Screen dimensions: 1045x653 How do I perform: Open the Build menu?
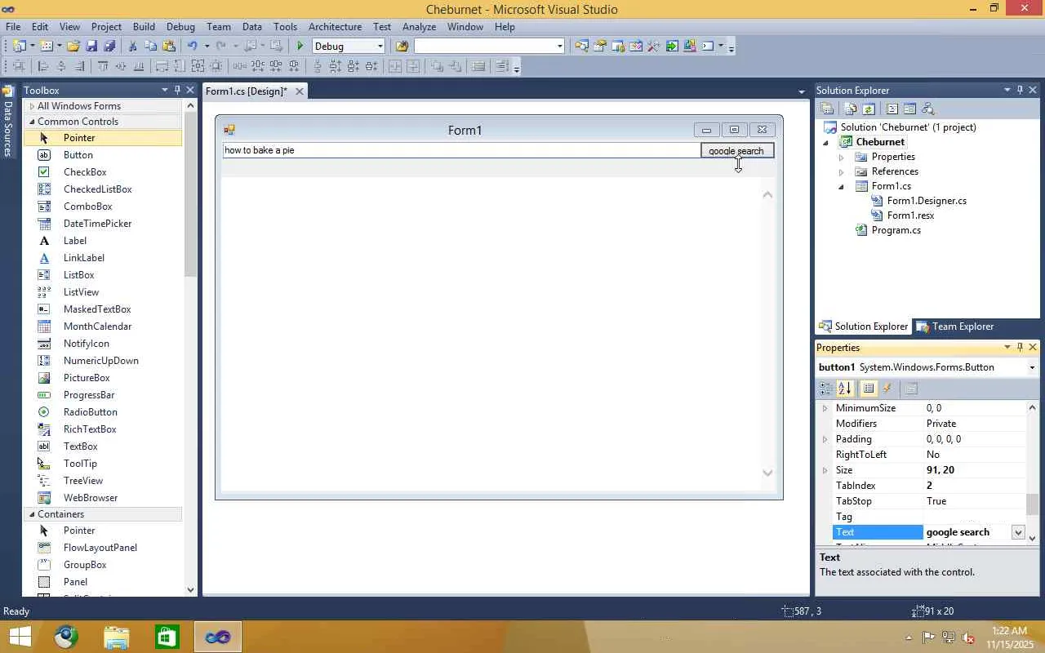tap(144, 27)
